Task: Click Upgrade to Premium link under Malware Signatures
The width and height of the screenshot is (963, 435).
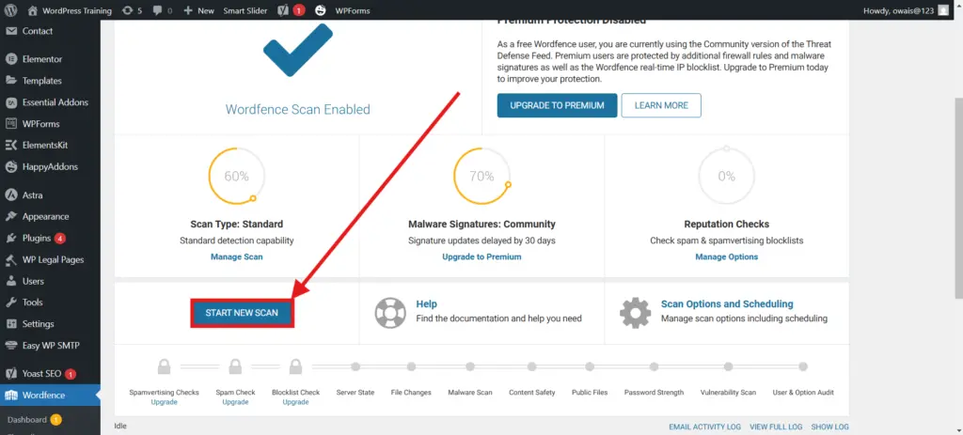Action: [x=481, y=257]
